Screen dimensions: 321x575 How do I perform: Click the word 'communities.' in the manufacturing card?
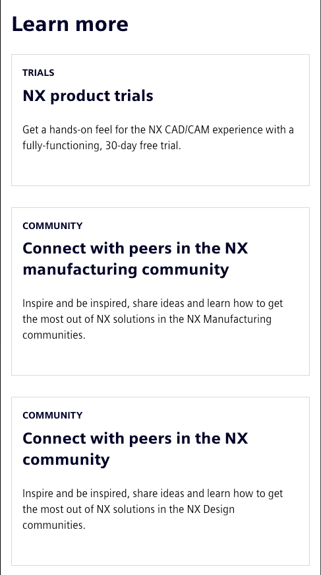click(x=54, y=335)
